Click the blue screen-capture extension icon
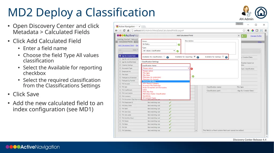Viewport: 274px width, 153px height. pyautogui.click(x=261, y=30)
